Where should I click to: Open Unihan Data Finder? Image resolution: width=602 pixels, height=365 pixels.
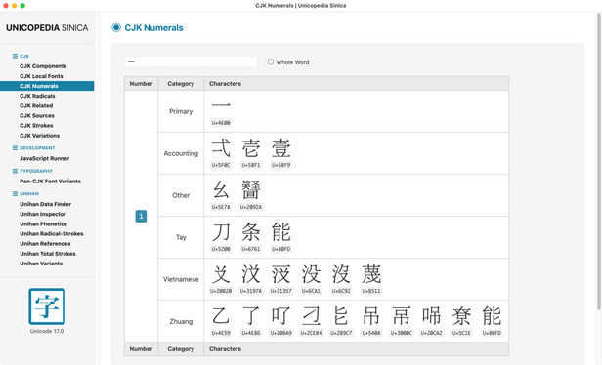point(45,204)
